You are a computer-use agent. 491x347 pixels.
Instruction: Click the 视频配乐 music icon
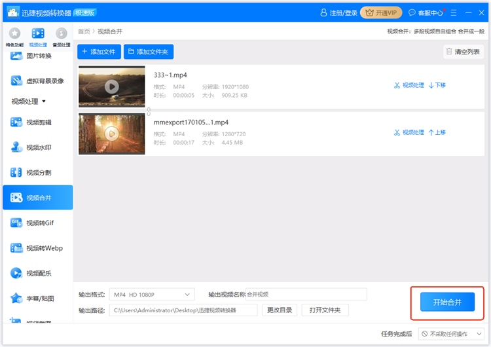(16, 273)
